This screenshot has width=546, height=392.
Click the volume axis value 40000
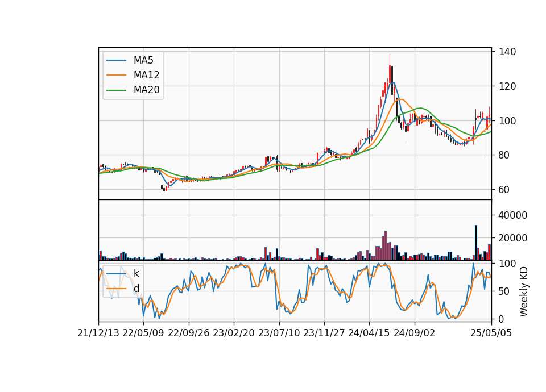(513, 215)
